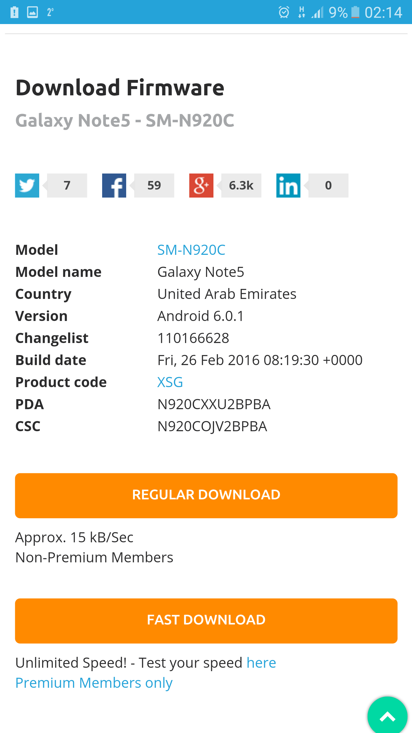Tap the Twitter share count 7
Screen dimensions: 412x733
tap(67, 186)
